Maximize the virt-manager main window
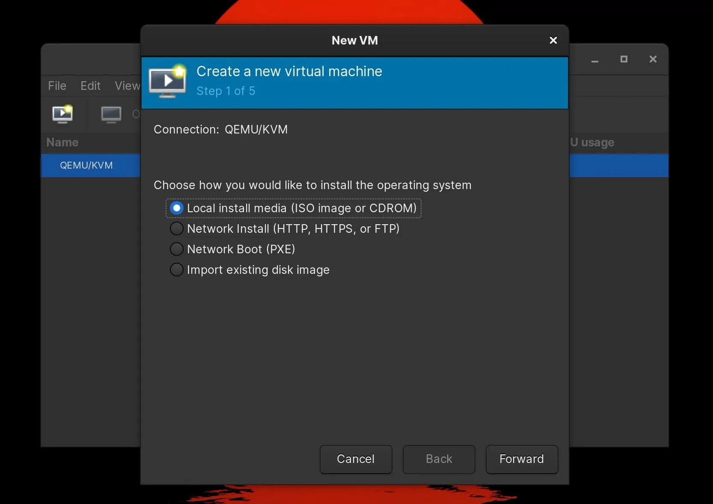The image size is (713, 504). point(623,59)
